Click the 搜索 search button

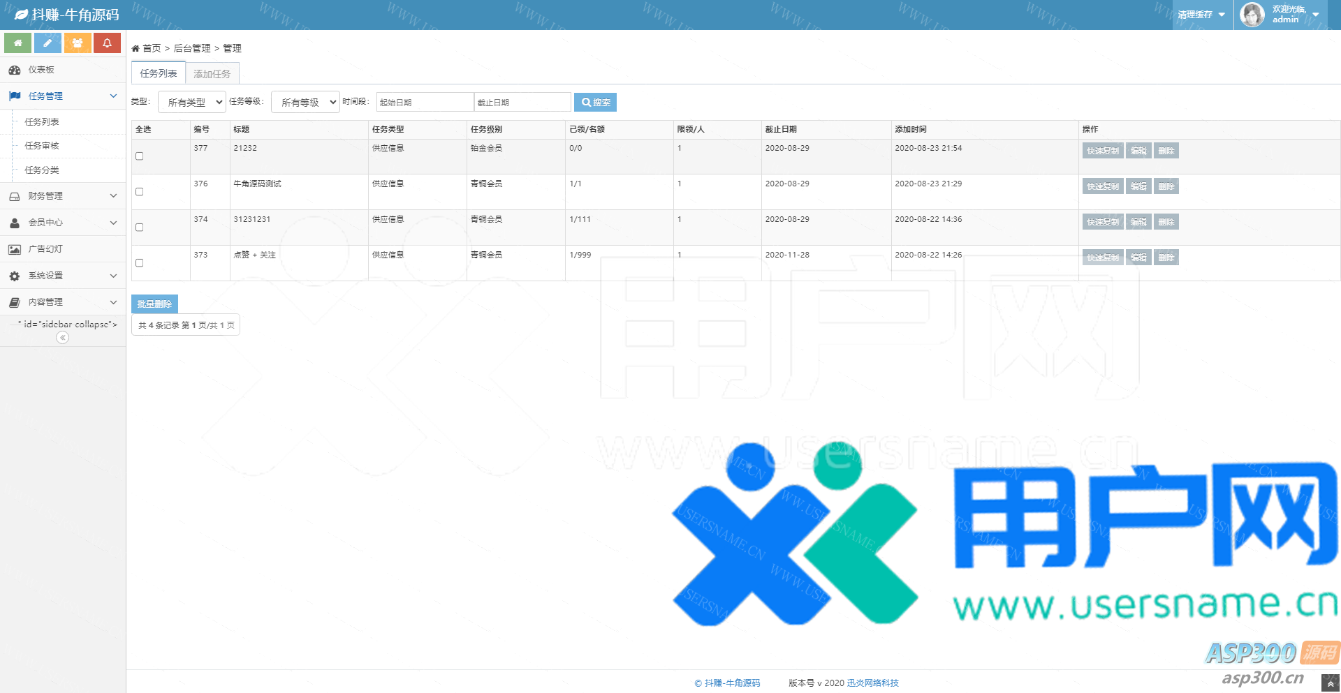(595, 102)
